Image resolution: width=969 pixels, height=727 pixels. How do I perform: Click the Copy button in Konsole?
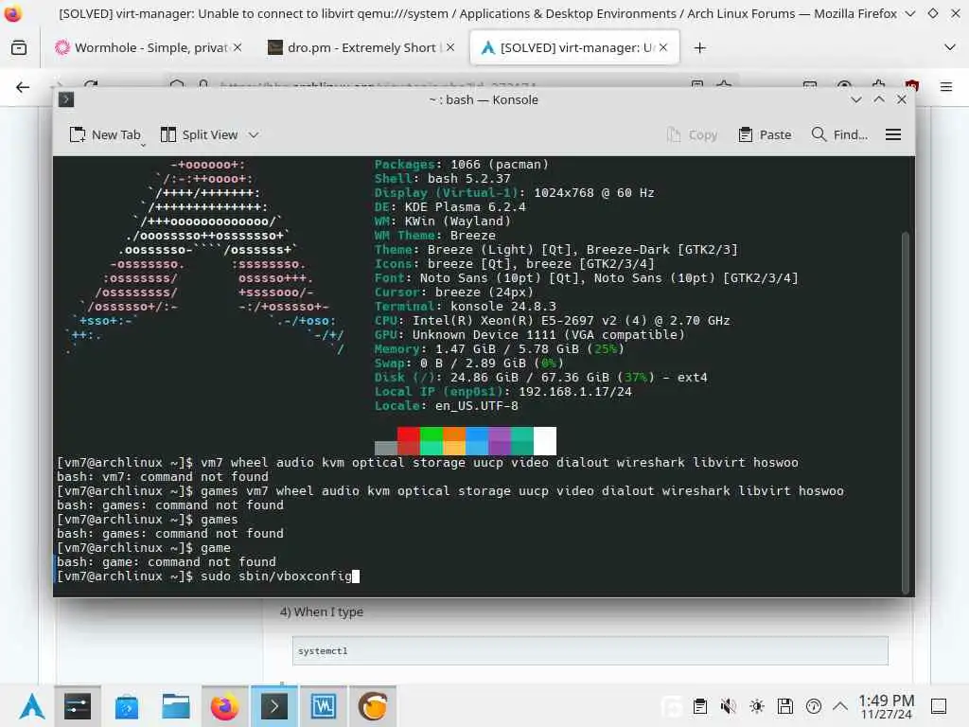pos(693,134)
